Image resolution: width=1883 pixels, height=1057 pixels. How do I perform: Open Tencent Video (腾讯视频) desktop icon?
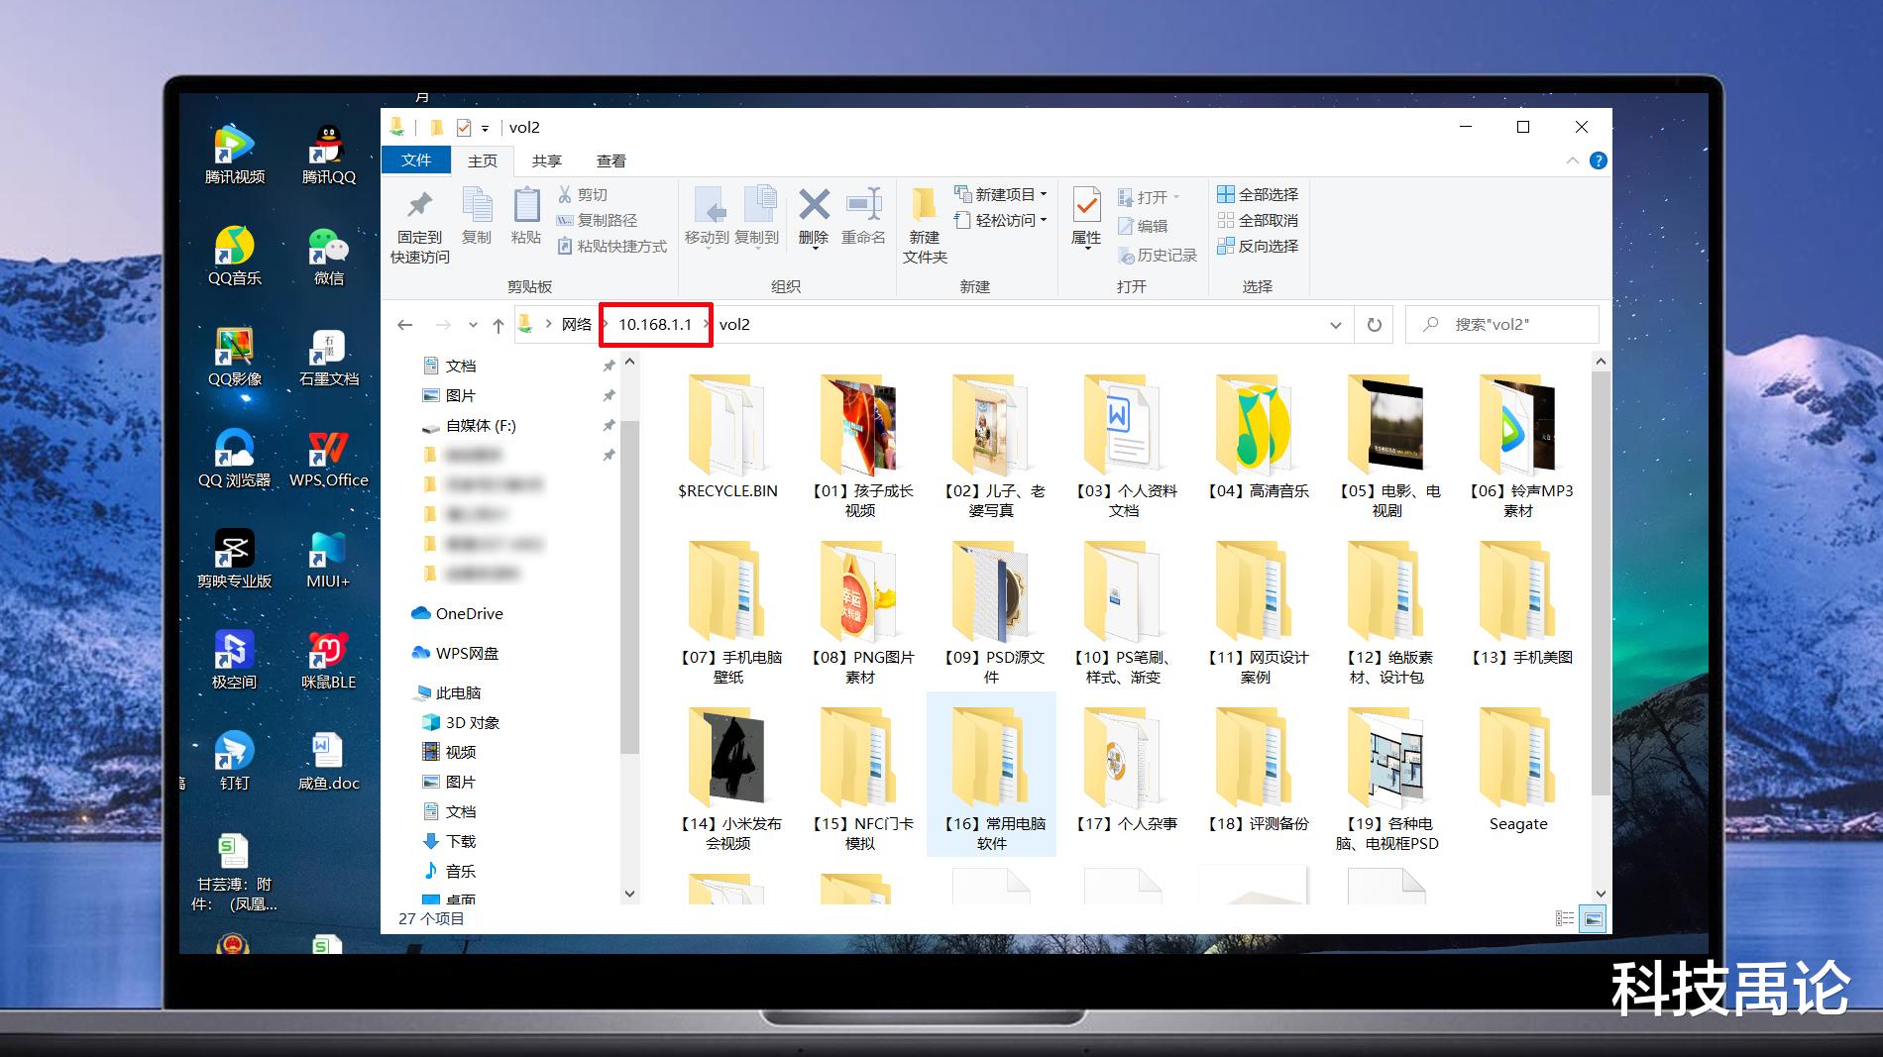pos(235,155)
